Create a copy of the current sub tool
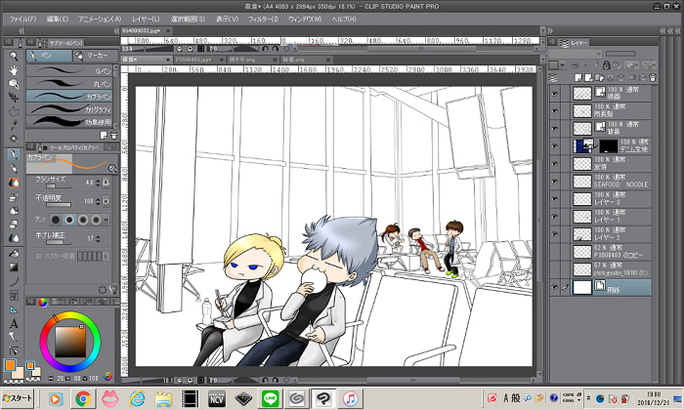The image size is (684, 410). point(104,136)
